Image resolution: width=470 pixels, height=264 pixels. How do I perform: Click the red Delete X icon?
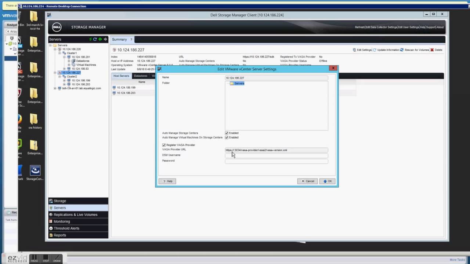tap(432, 50)
